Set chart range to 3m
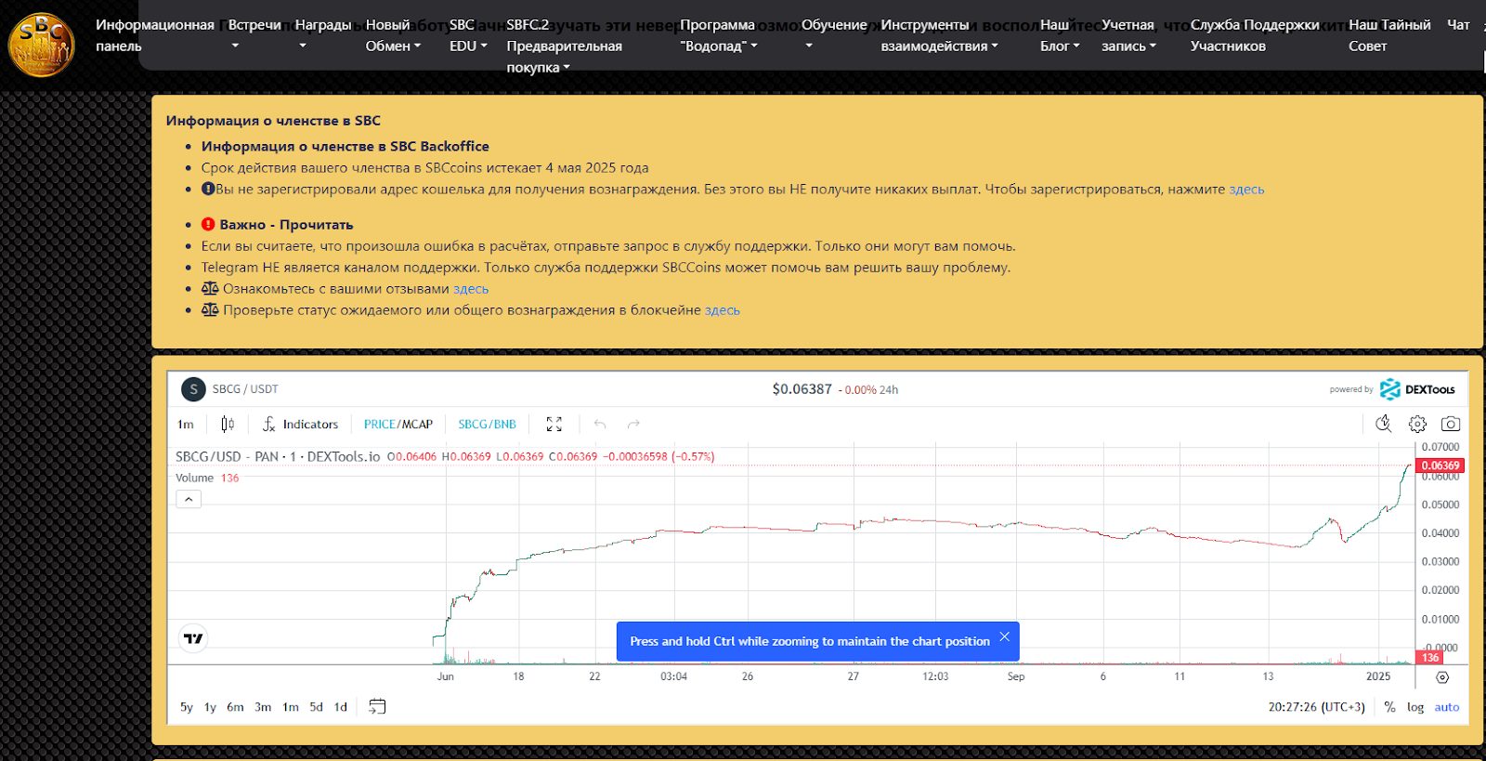 click(x=263, y=706)
